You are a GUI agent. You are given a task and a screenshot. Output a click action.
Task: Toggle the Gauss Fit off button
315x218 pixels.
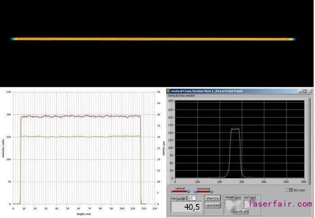point(241,211)
